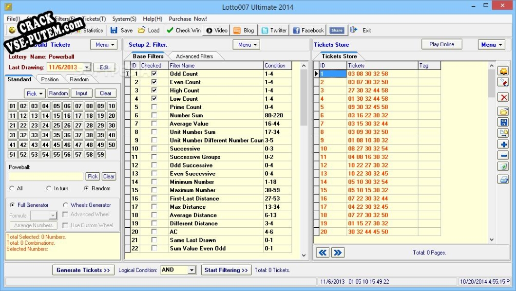Open Build Tickets Menu dropdown

(x=104, y=45)
